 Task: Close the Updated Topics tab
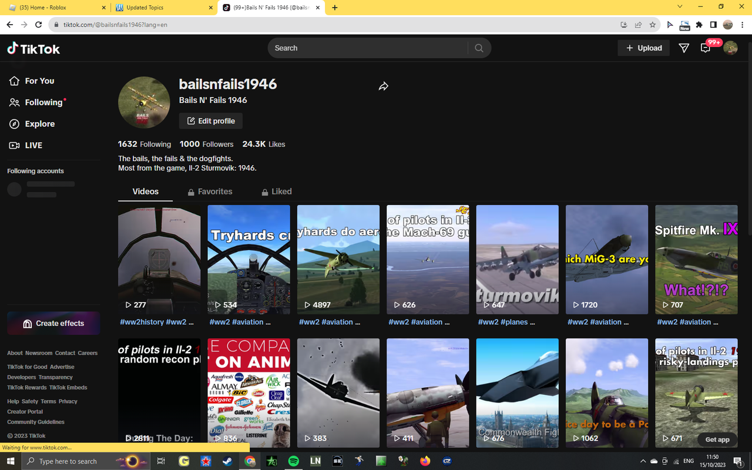[210, 8]
